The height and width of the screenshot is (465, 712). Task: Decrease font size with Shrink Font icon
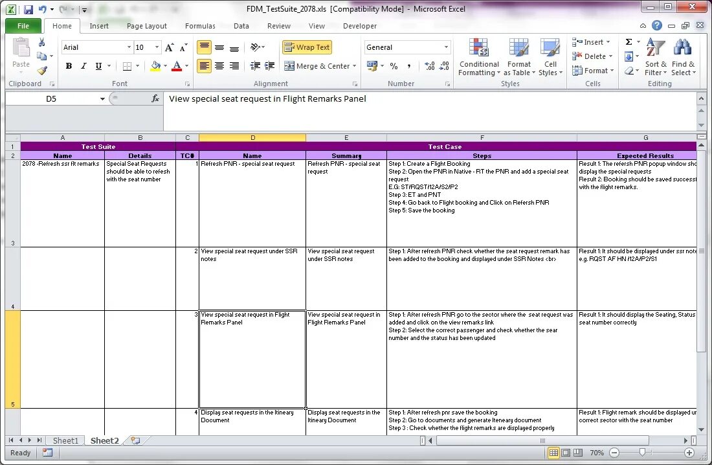pyautogui.click(x=183, y=47)
